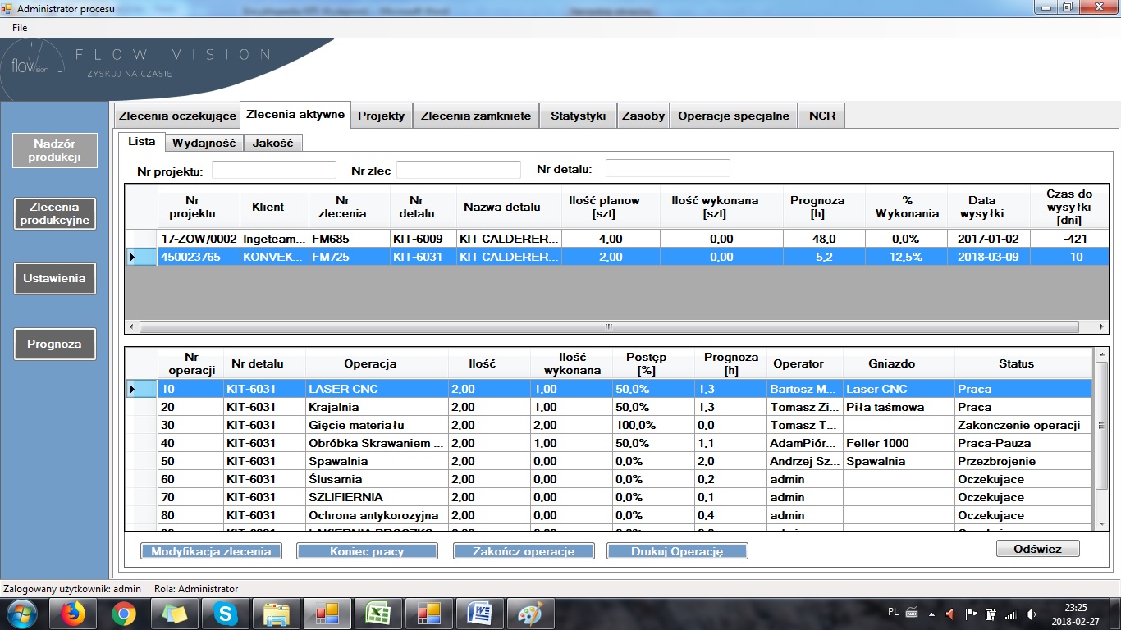Image resolution: width=1121 pixels, height=630 pixels.
Task: Switch to Excel in the taskbar
Action: point(378,614)
